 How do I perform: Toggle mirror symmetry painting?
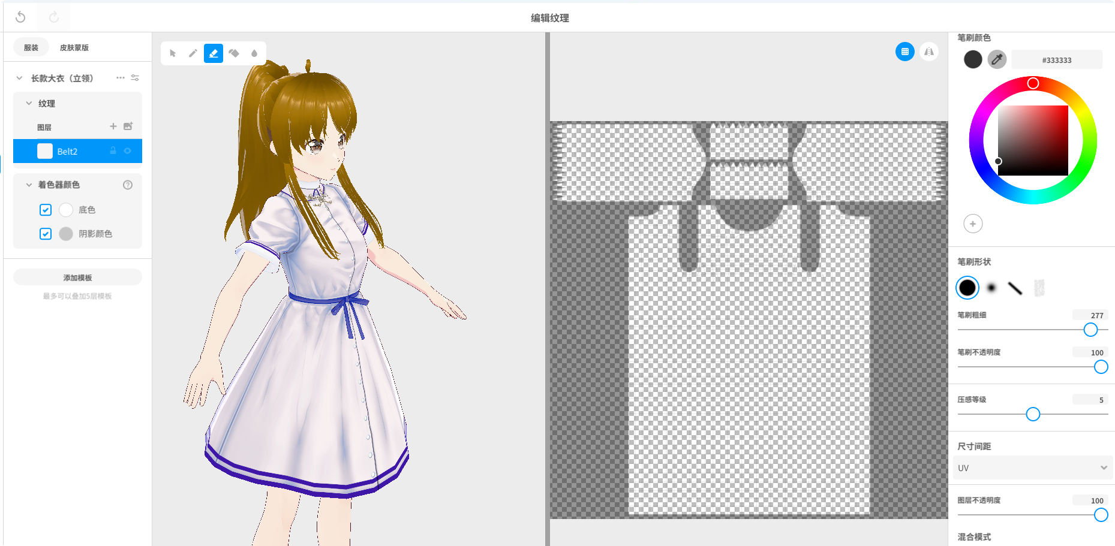point(929,52)
